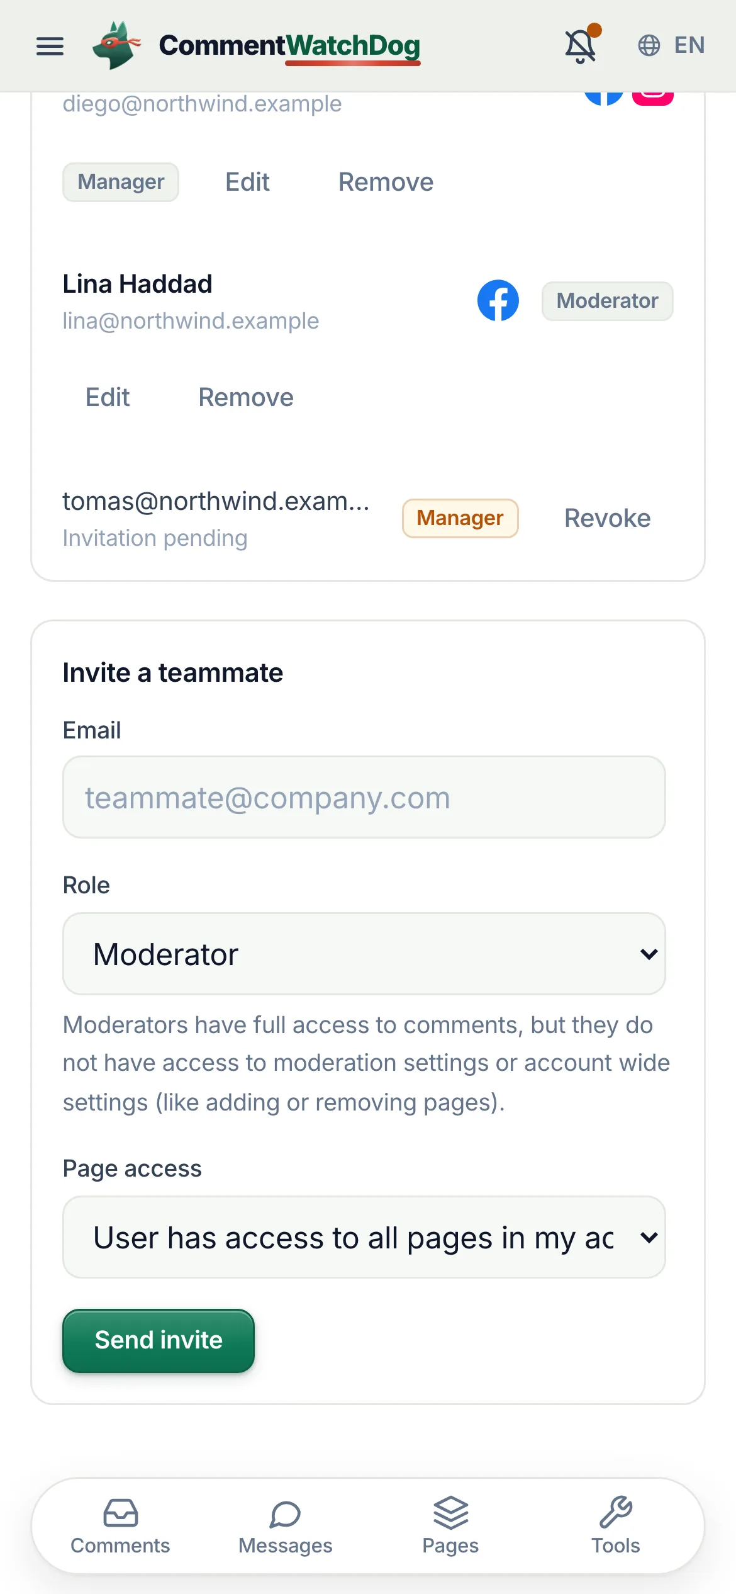
Task: Expand the Page access dropdown
Action: [364, 1237]
